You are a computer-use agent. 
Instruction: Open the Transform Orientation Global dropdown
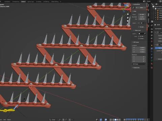pyautogui.click(x=53, y=120)
